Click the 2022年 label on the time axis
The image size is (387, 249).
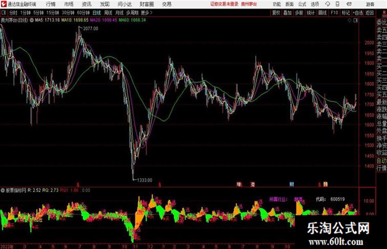coord(7,247)
